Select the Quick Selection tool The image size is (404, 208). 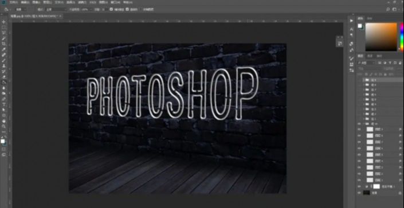point(3,38)
